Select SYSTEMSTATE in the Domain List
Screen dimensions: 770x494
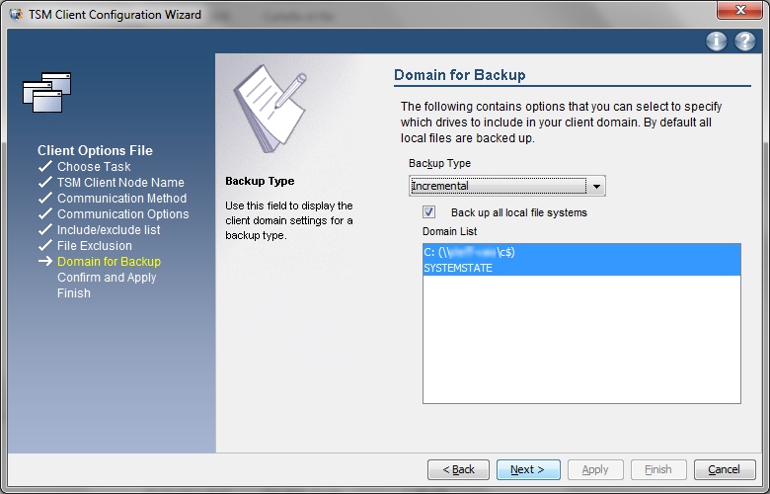click(581, 268)
